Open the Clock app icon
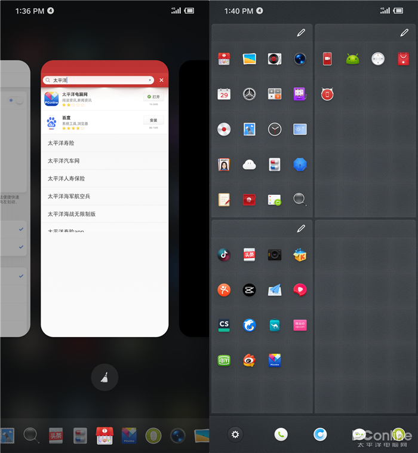The image size is (418, 453). 275,130
